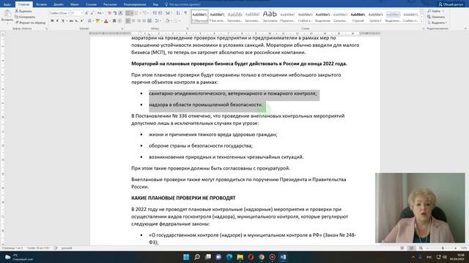
Task: Switch to the Ссылки (References) tab
Action: click(91, 4)
